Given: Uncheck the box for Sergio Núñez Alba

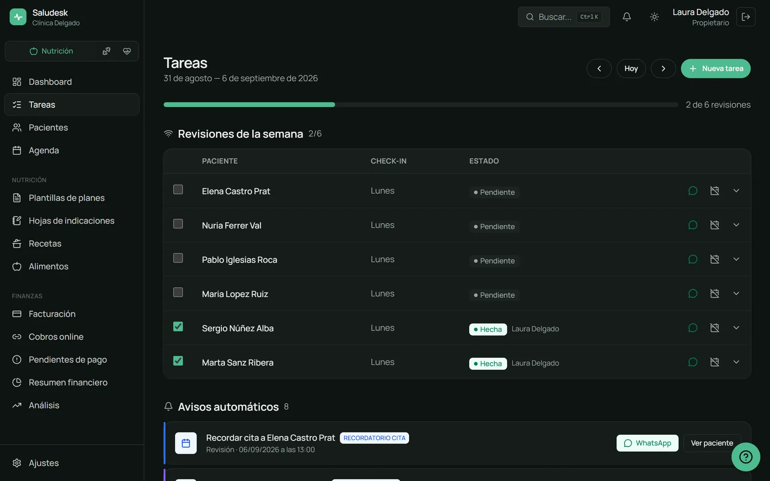Looking at the screenshot, I should [178, 327].
